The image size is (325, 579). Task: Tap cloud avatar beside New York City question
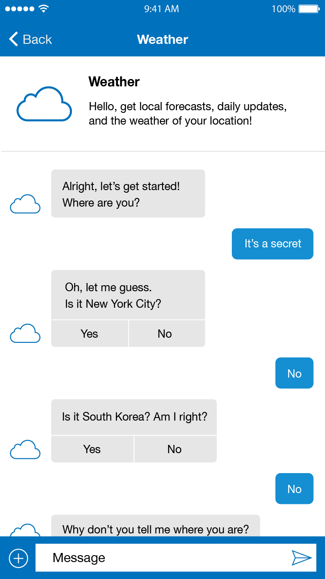tap(25, 333)
